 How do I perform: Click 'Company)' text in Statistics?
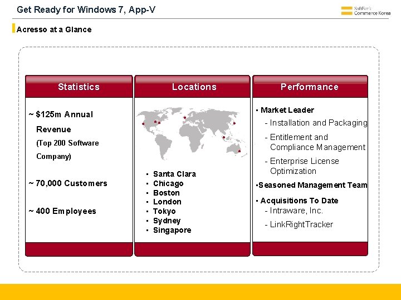coord(53,156)
